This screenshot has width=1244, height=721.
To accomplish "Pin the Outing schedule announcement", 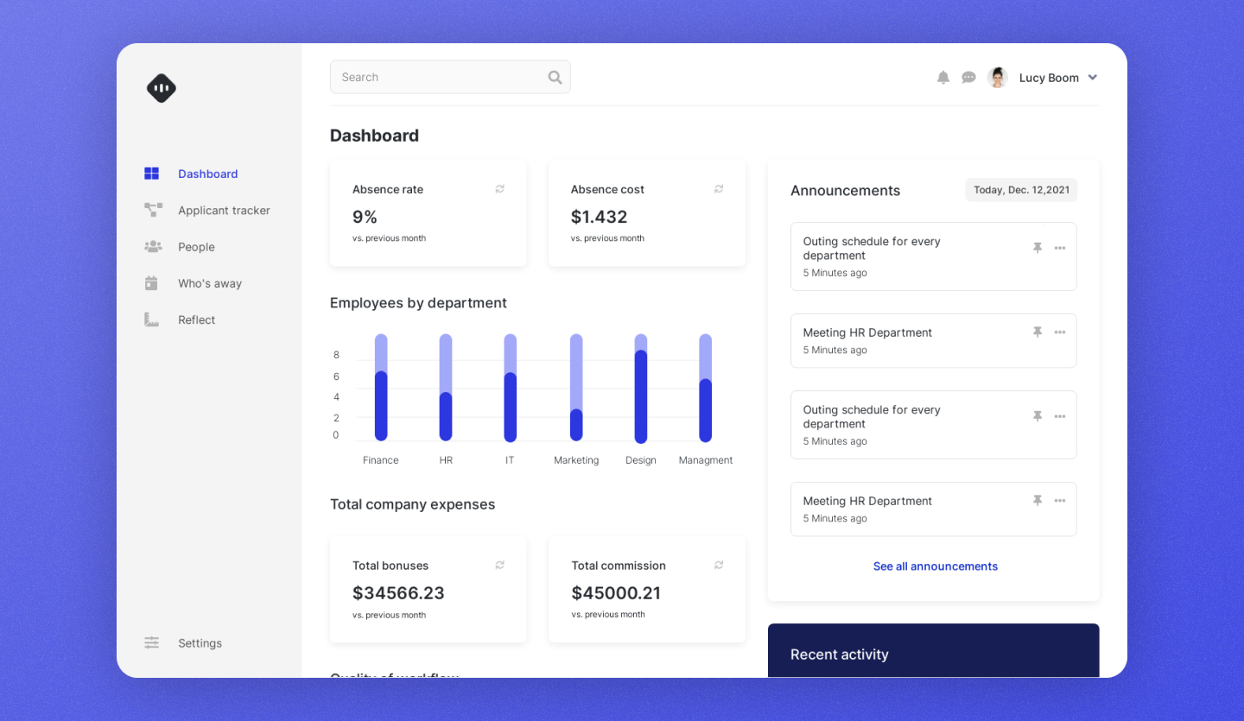I will (x=1037, y=247).
